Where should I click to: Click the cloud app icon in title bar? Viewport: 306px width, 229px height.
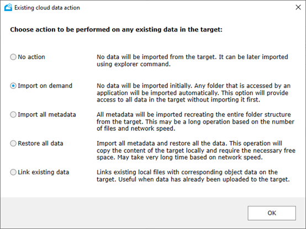tap(8, 8)
